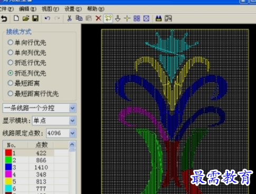Delete with red X icon

pyautogui.click(x=98, y=18)
